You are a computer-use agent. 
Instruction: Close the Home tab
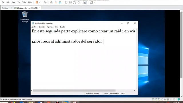[x=11, y=8]
